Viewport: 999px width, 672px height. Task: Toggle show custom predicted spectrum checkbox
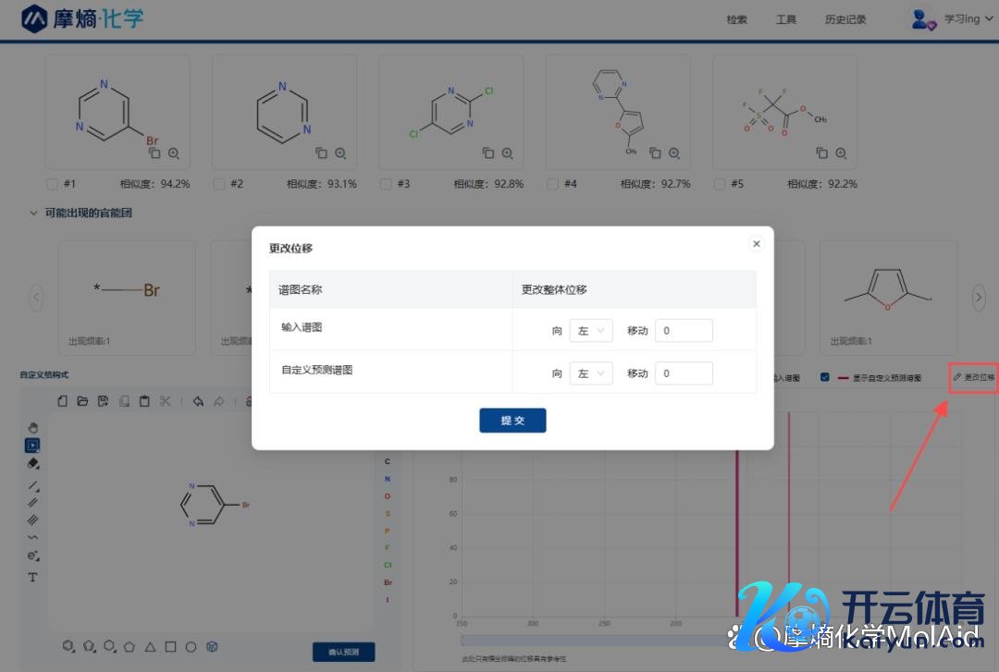[824, 377]
